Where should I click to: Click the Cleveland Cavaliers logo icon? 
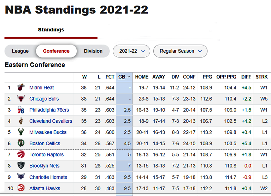21,121
